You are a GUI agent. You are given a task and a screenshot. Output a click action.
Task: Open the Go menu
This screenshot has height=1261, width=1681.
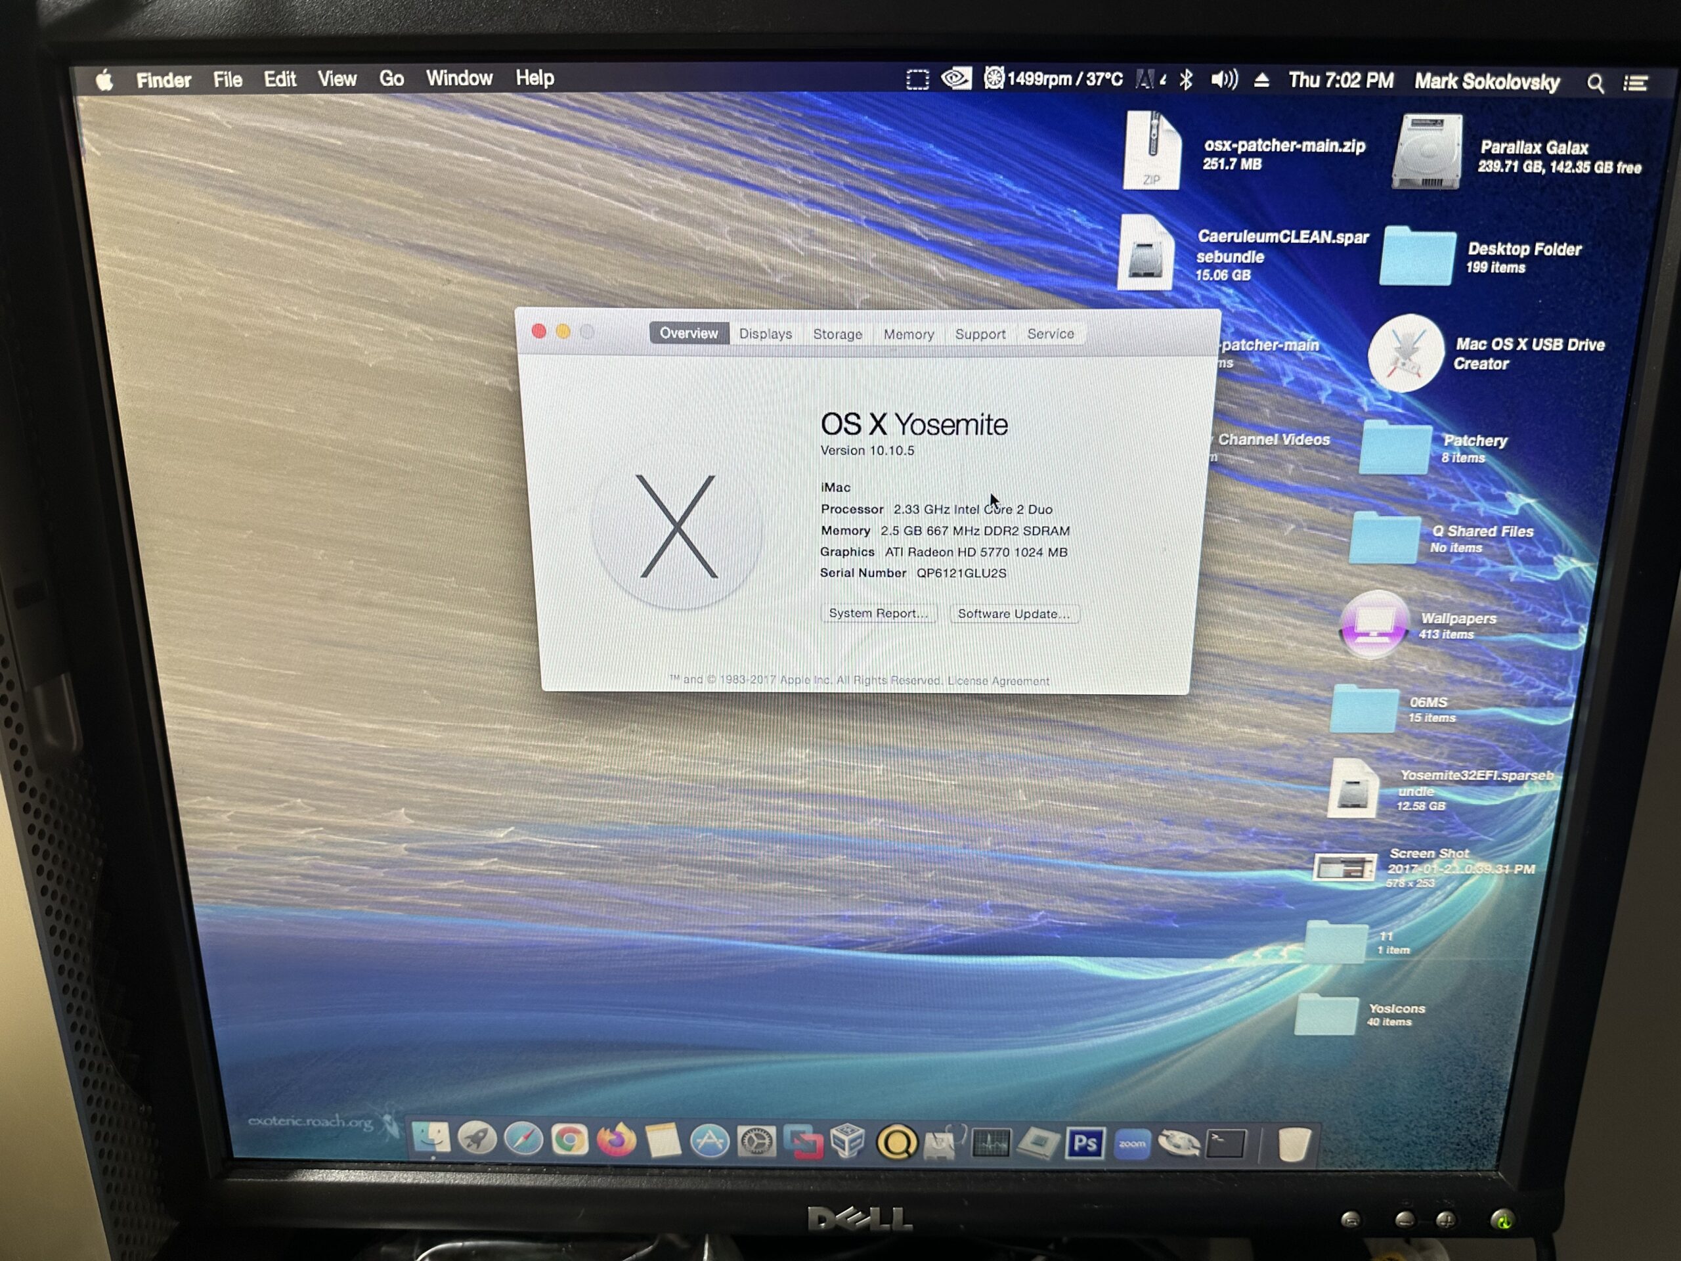[x=391, y=78]
